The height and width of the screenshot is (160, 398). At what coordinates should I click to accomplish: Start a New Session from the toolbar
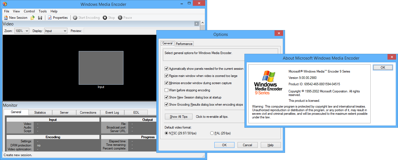(15, 17)
